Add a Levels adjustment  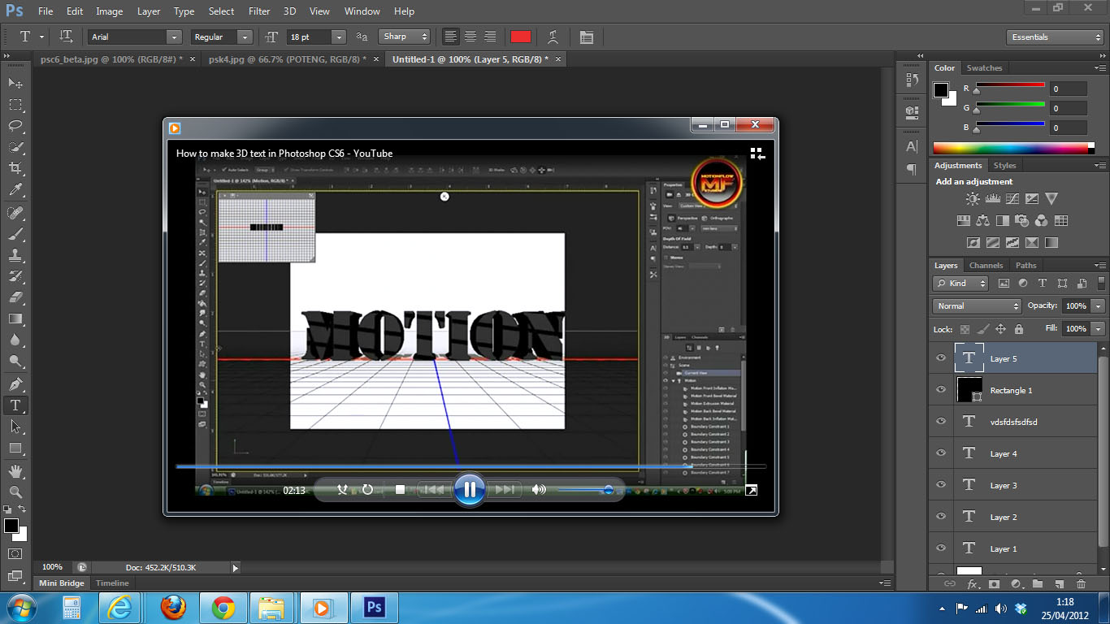point(992,198)
